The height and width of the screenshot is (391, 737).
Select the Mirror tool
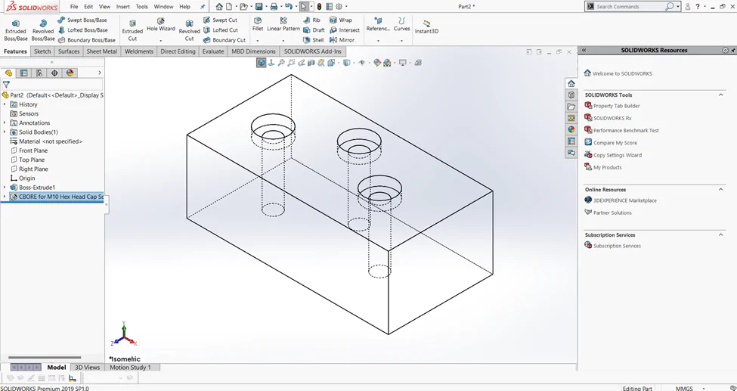pos(342,40)
